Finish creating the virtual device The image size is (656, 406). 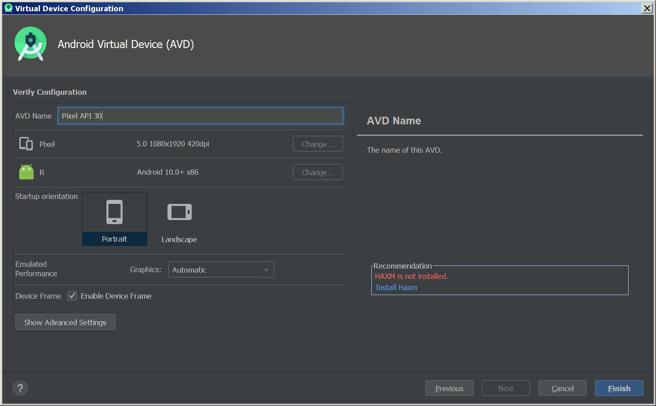point(619,388)
